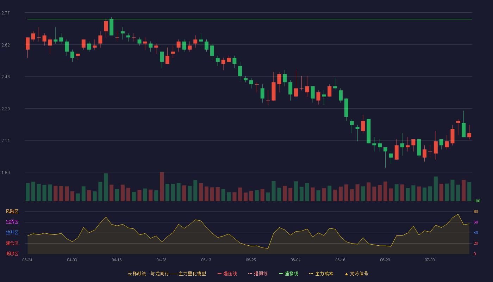Click the 2.77 price axis label
The width and height of the screenshot is (493, 282).
(x=6, y=13)
